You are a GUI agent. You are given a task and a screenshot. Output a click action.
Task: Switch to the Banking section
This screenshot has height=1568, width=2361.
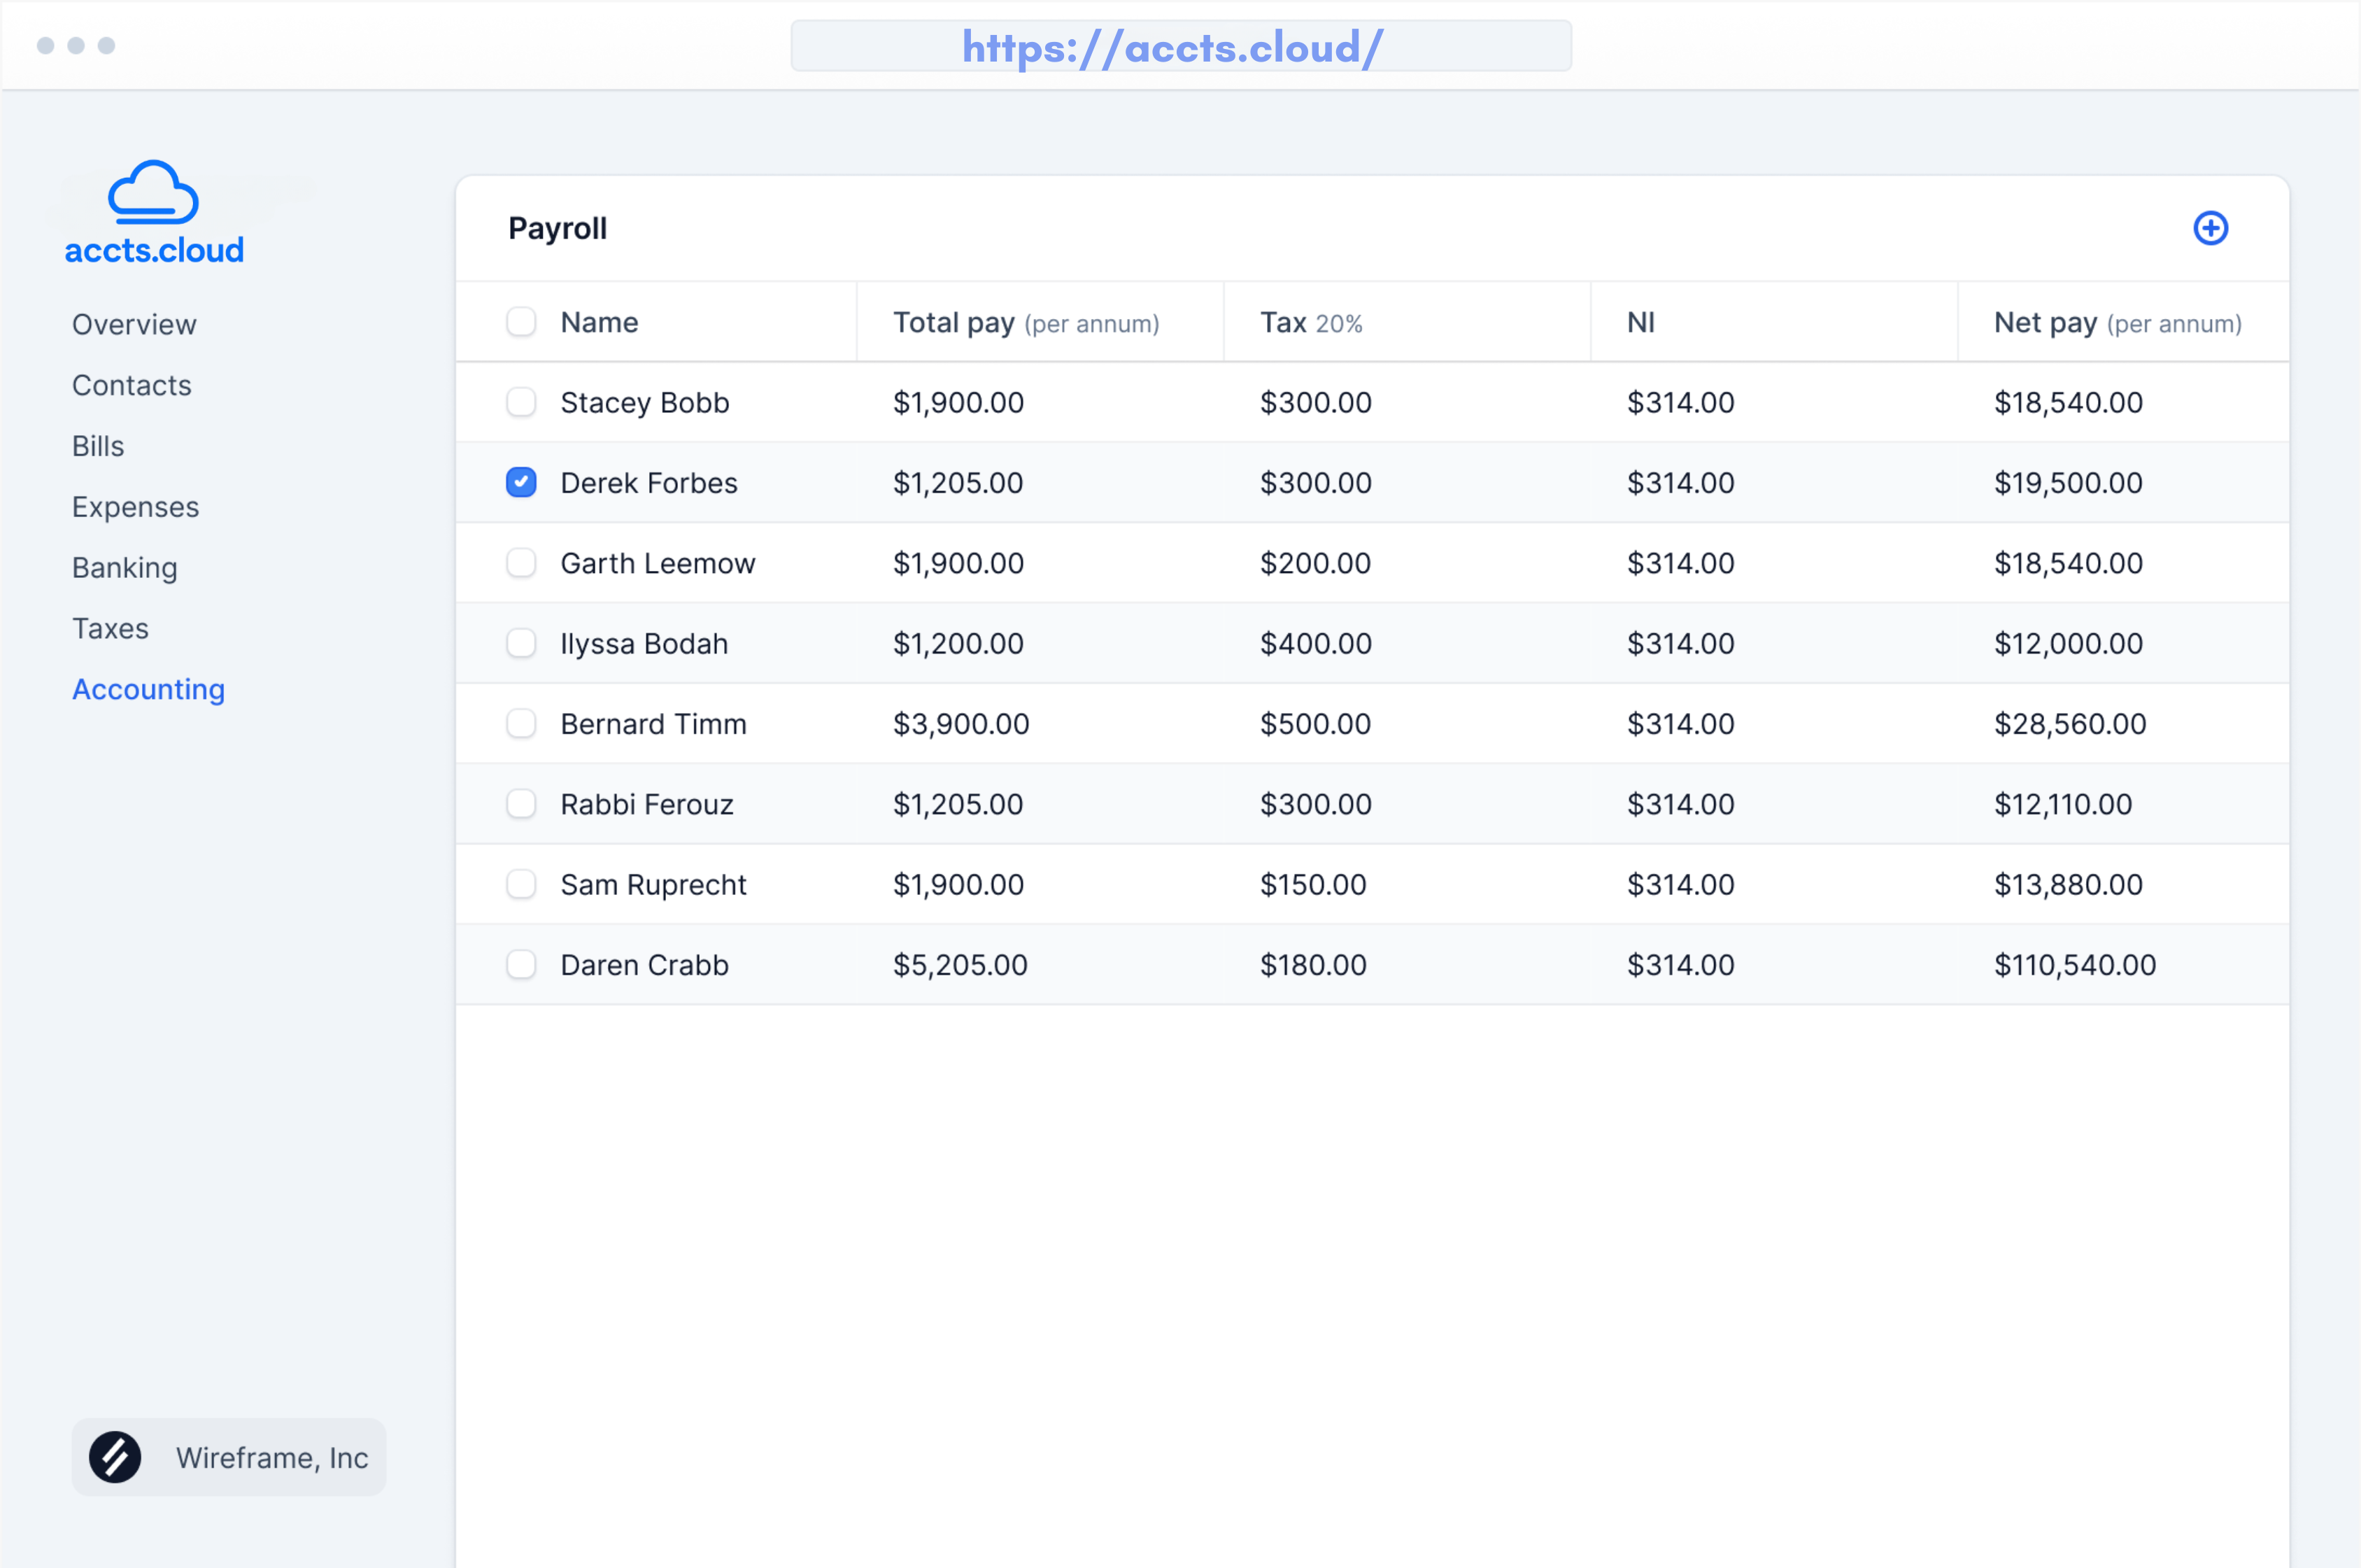[x=124, y=568]
